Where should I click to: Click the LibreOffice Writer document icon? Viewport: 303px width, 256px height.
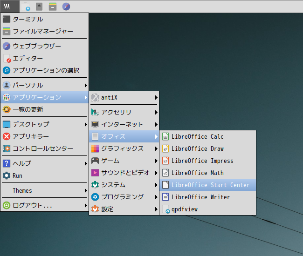pos(165,197)
